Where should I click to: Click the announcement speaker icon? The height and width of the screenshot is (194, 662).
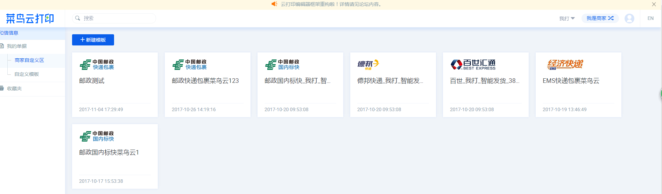click(x=274, y=4)
